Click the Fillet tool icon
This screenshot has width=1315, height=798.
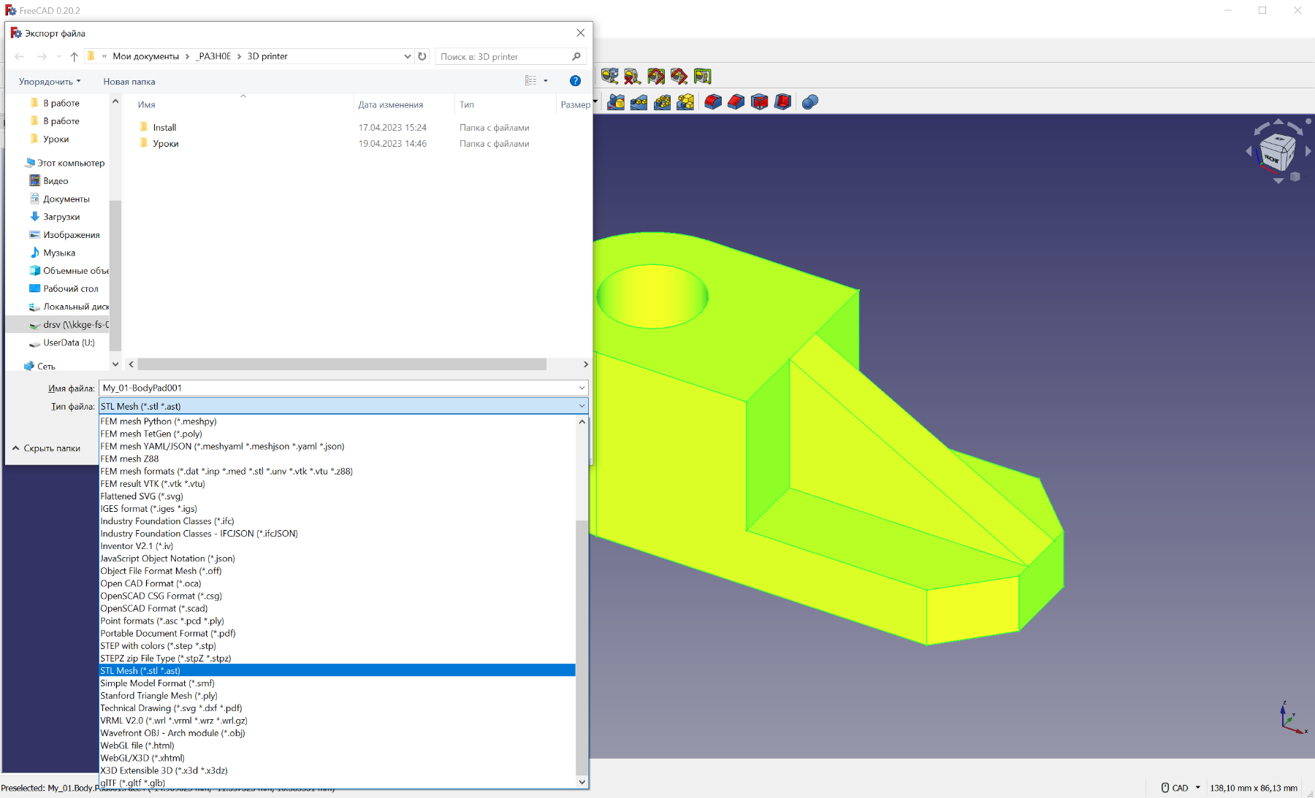[x=713, y=102]
